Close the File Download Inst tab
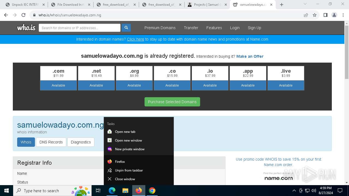The width and height of the screenshot is (349, 196). [89, 5]
